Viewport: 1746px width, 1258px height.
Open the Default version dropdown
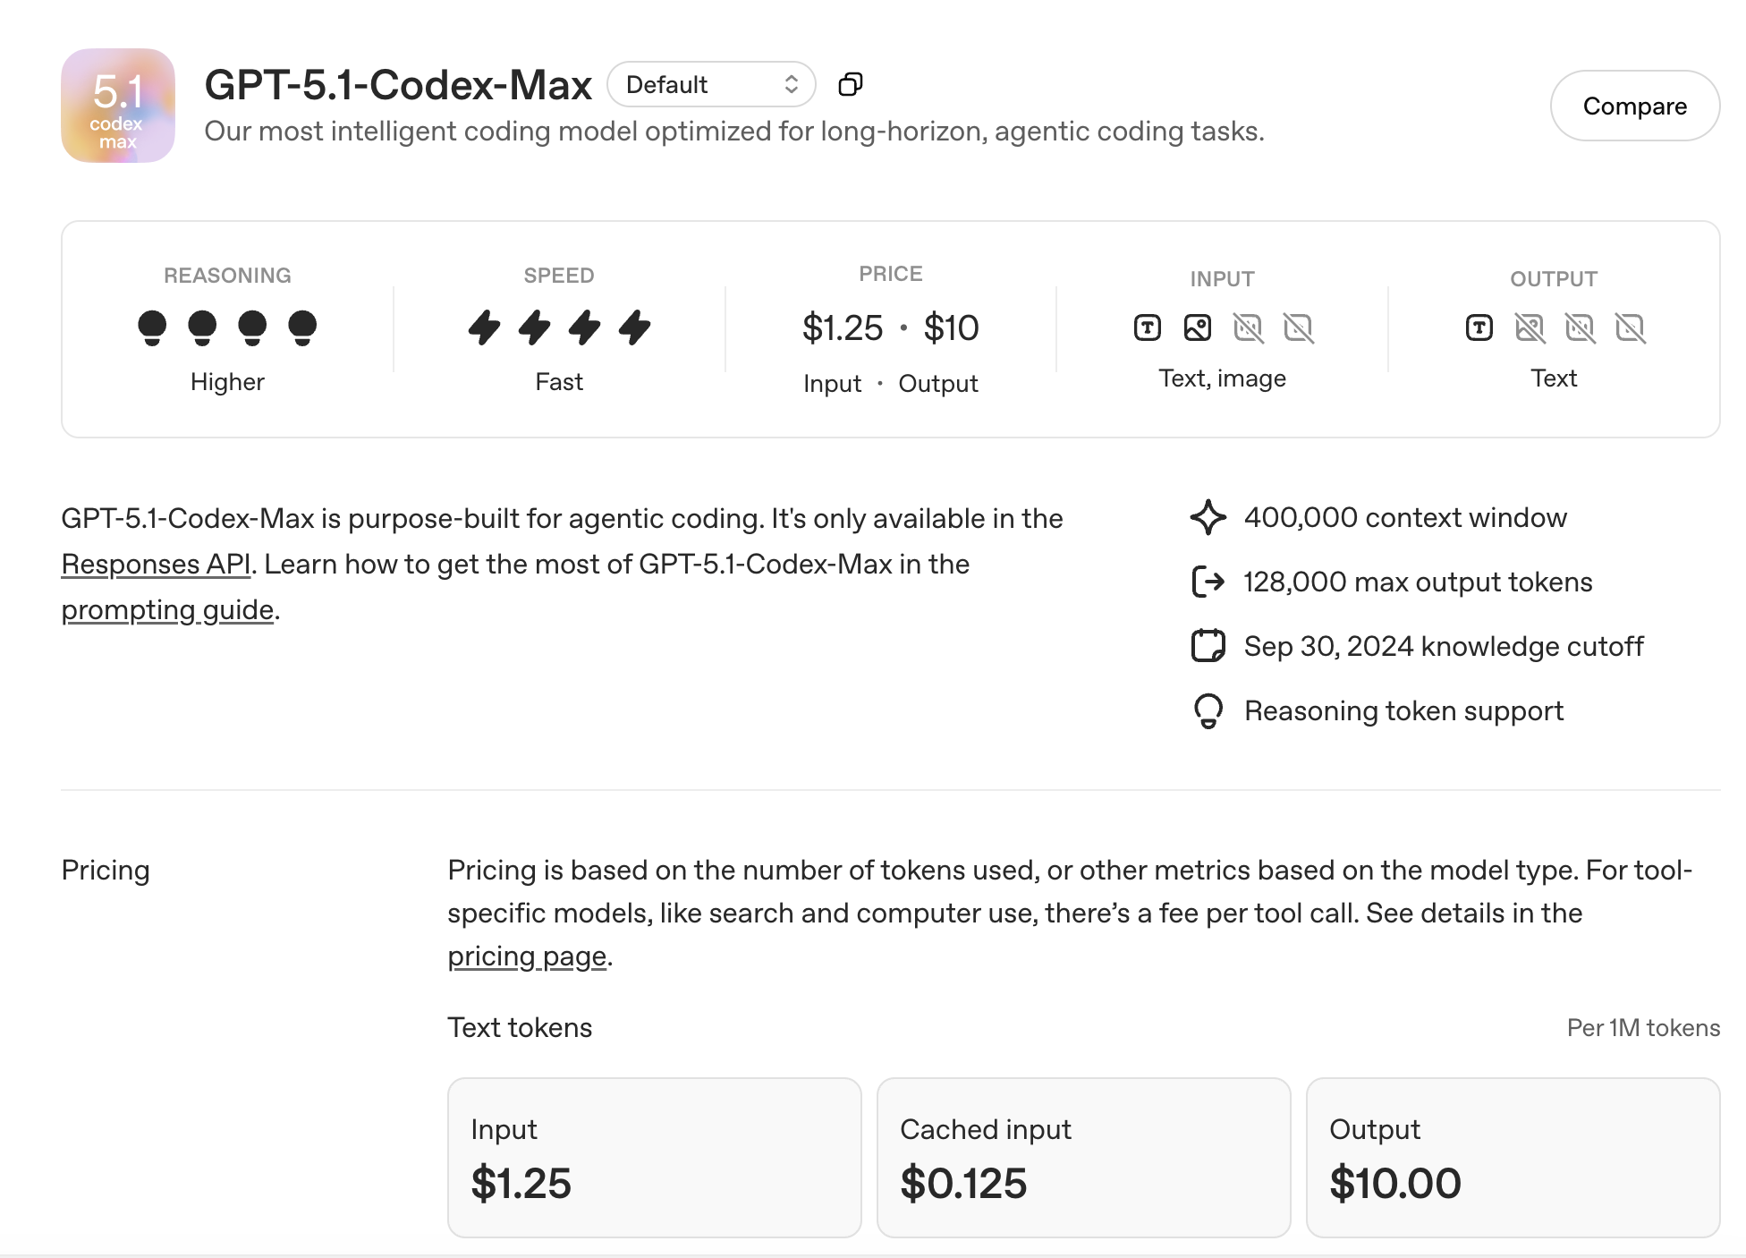711,85
